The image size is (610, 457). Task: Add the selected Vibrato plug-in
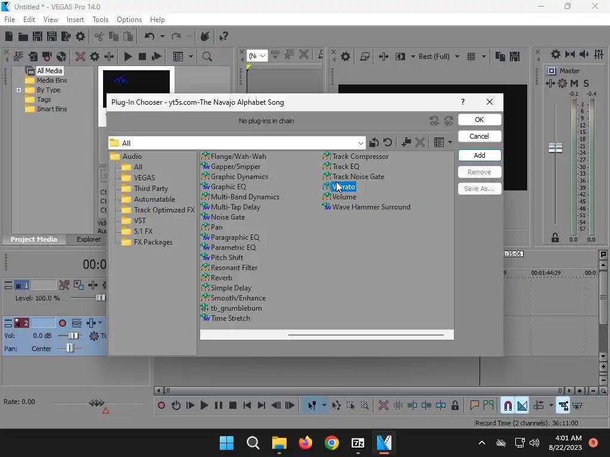click(480, 155)
